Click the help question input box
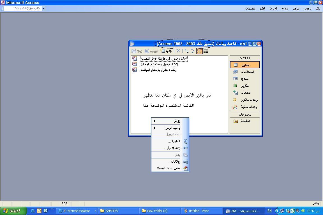Screen dimensions: 323x215 tap(23, 8)
